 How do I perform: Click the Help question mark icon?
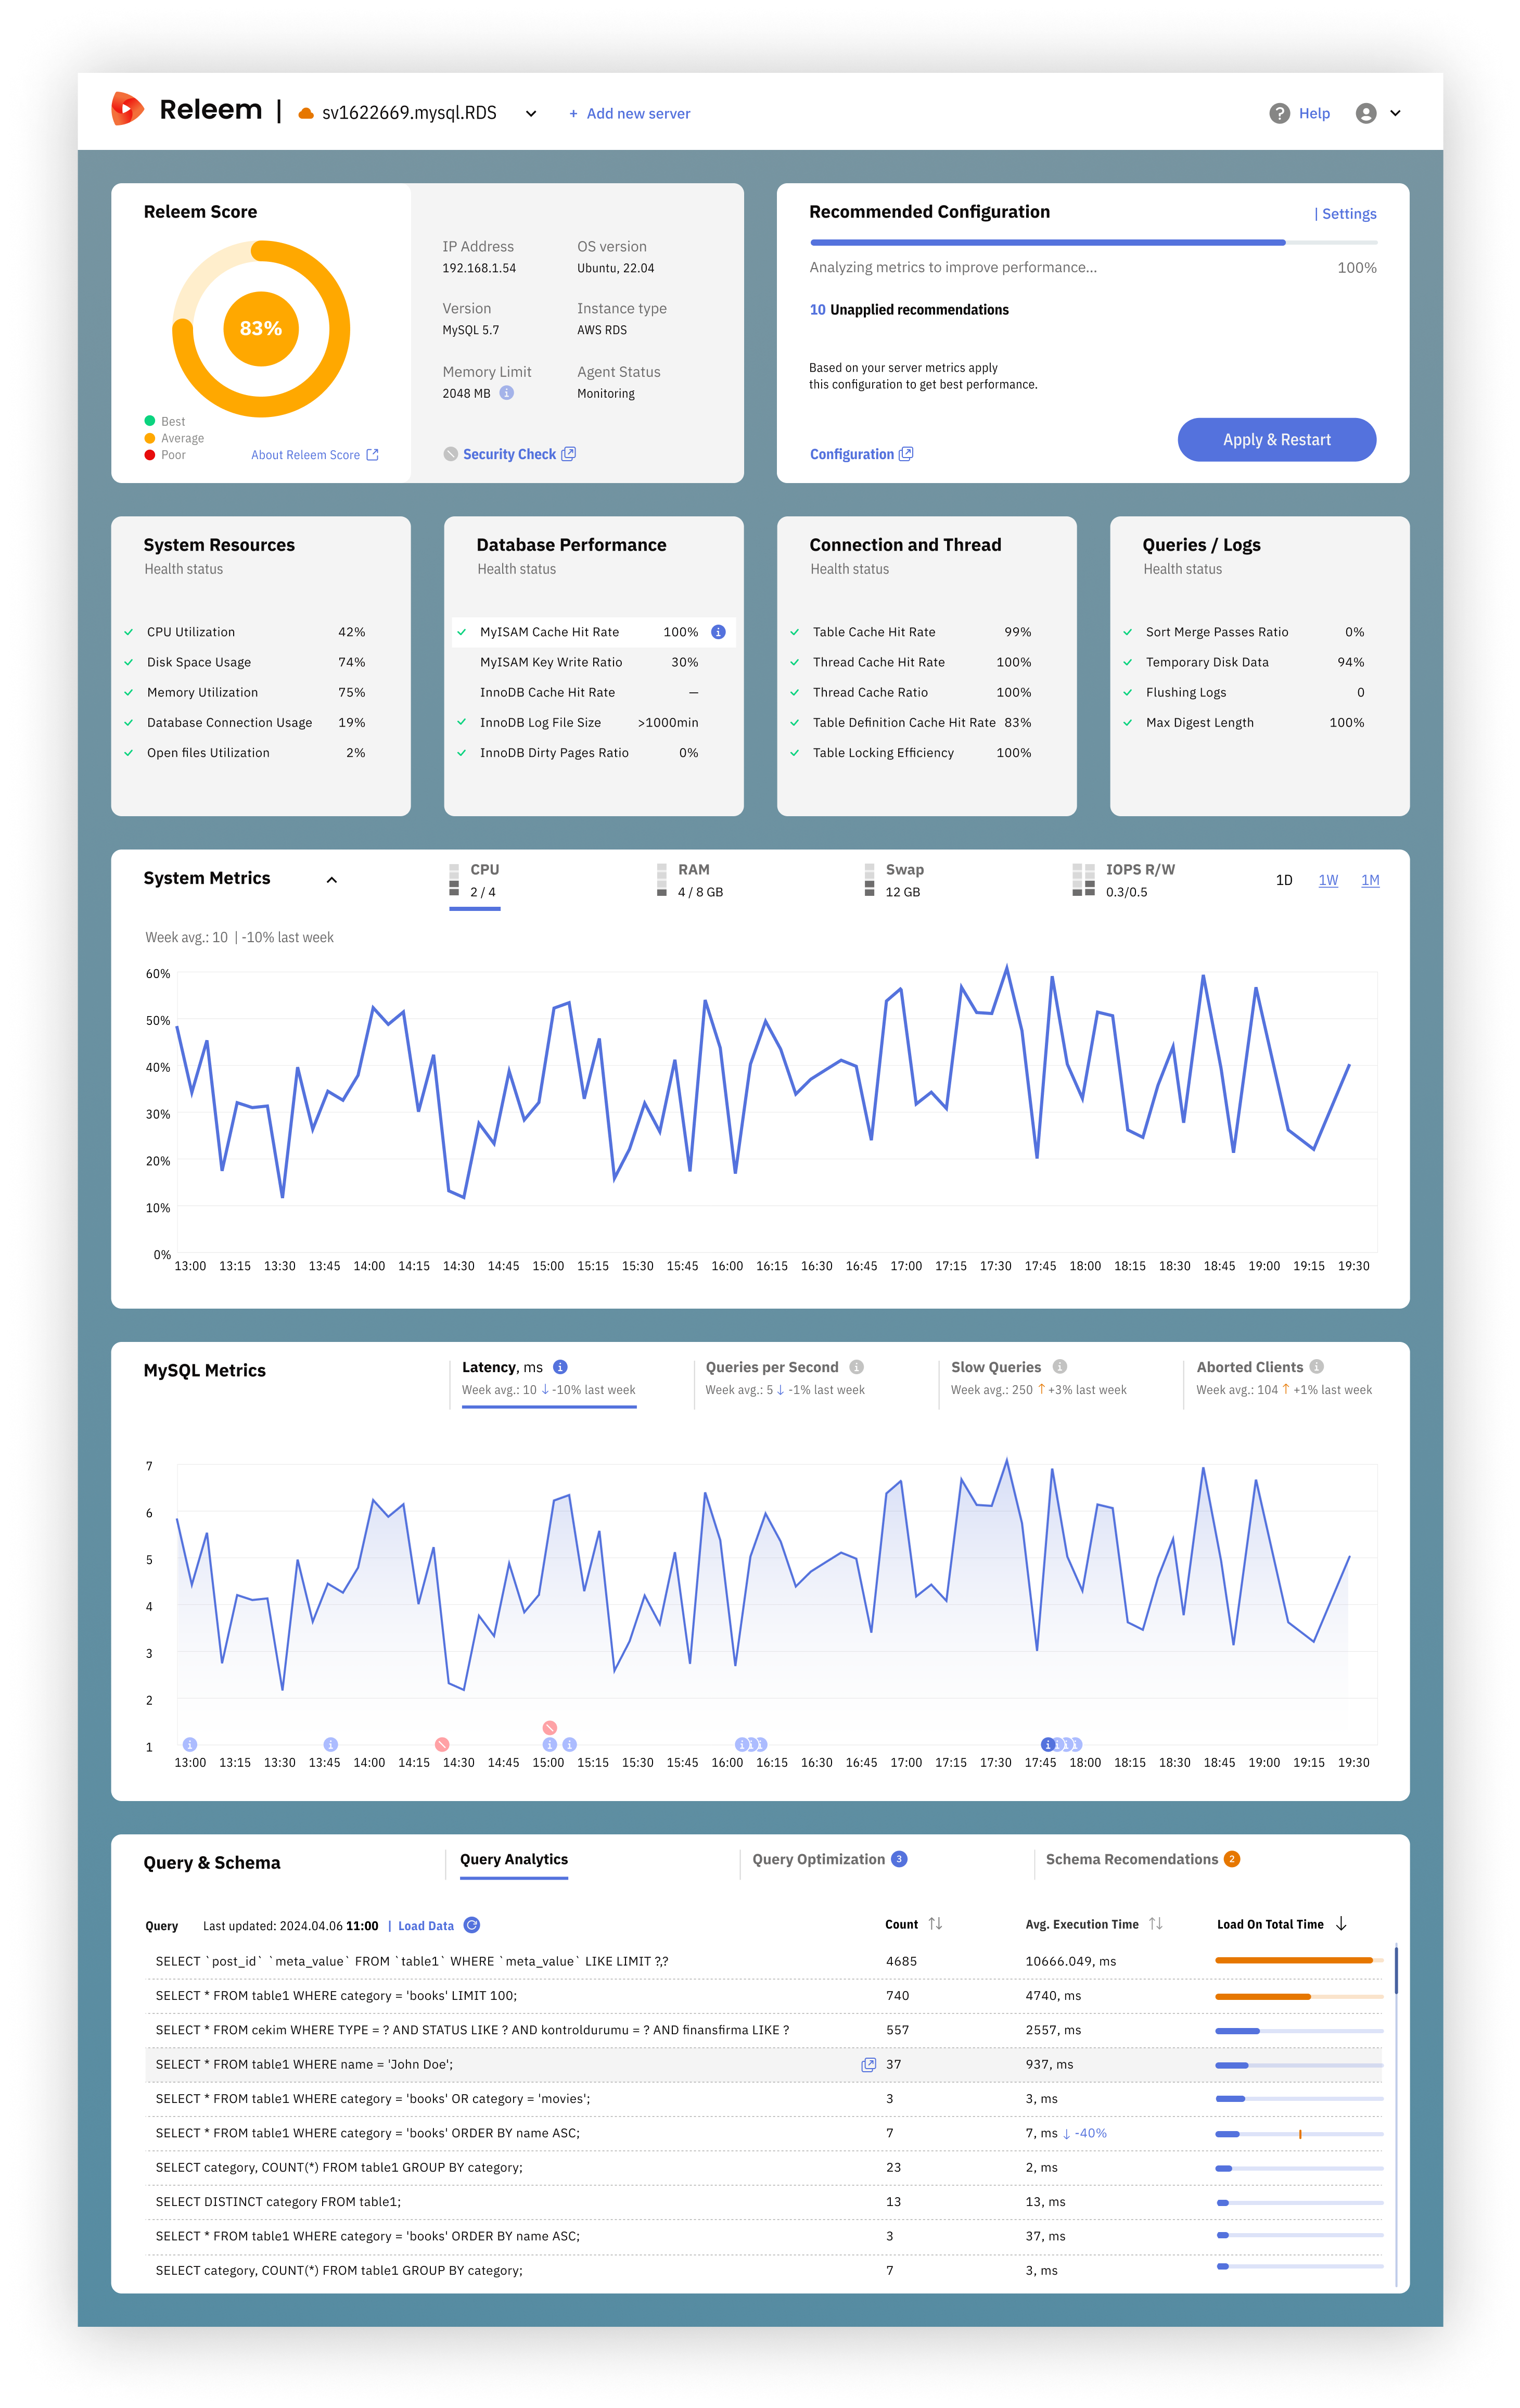point(1279,113)
